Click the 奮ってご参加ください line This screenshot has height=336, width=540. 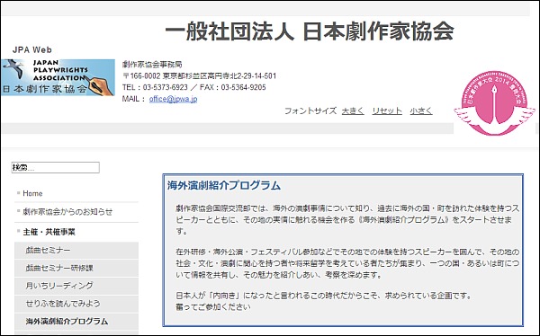point(213,307)
